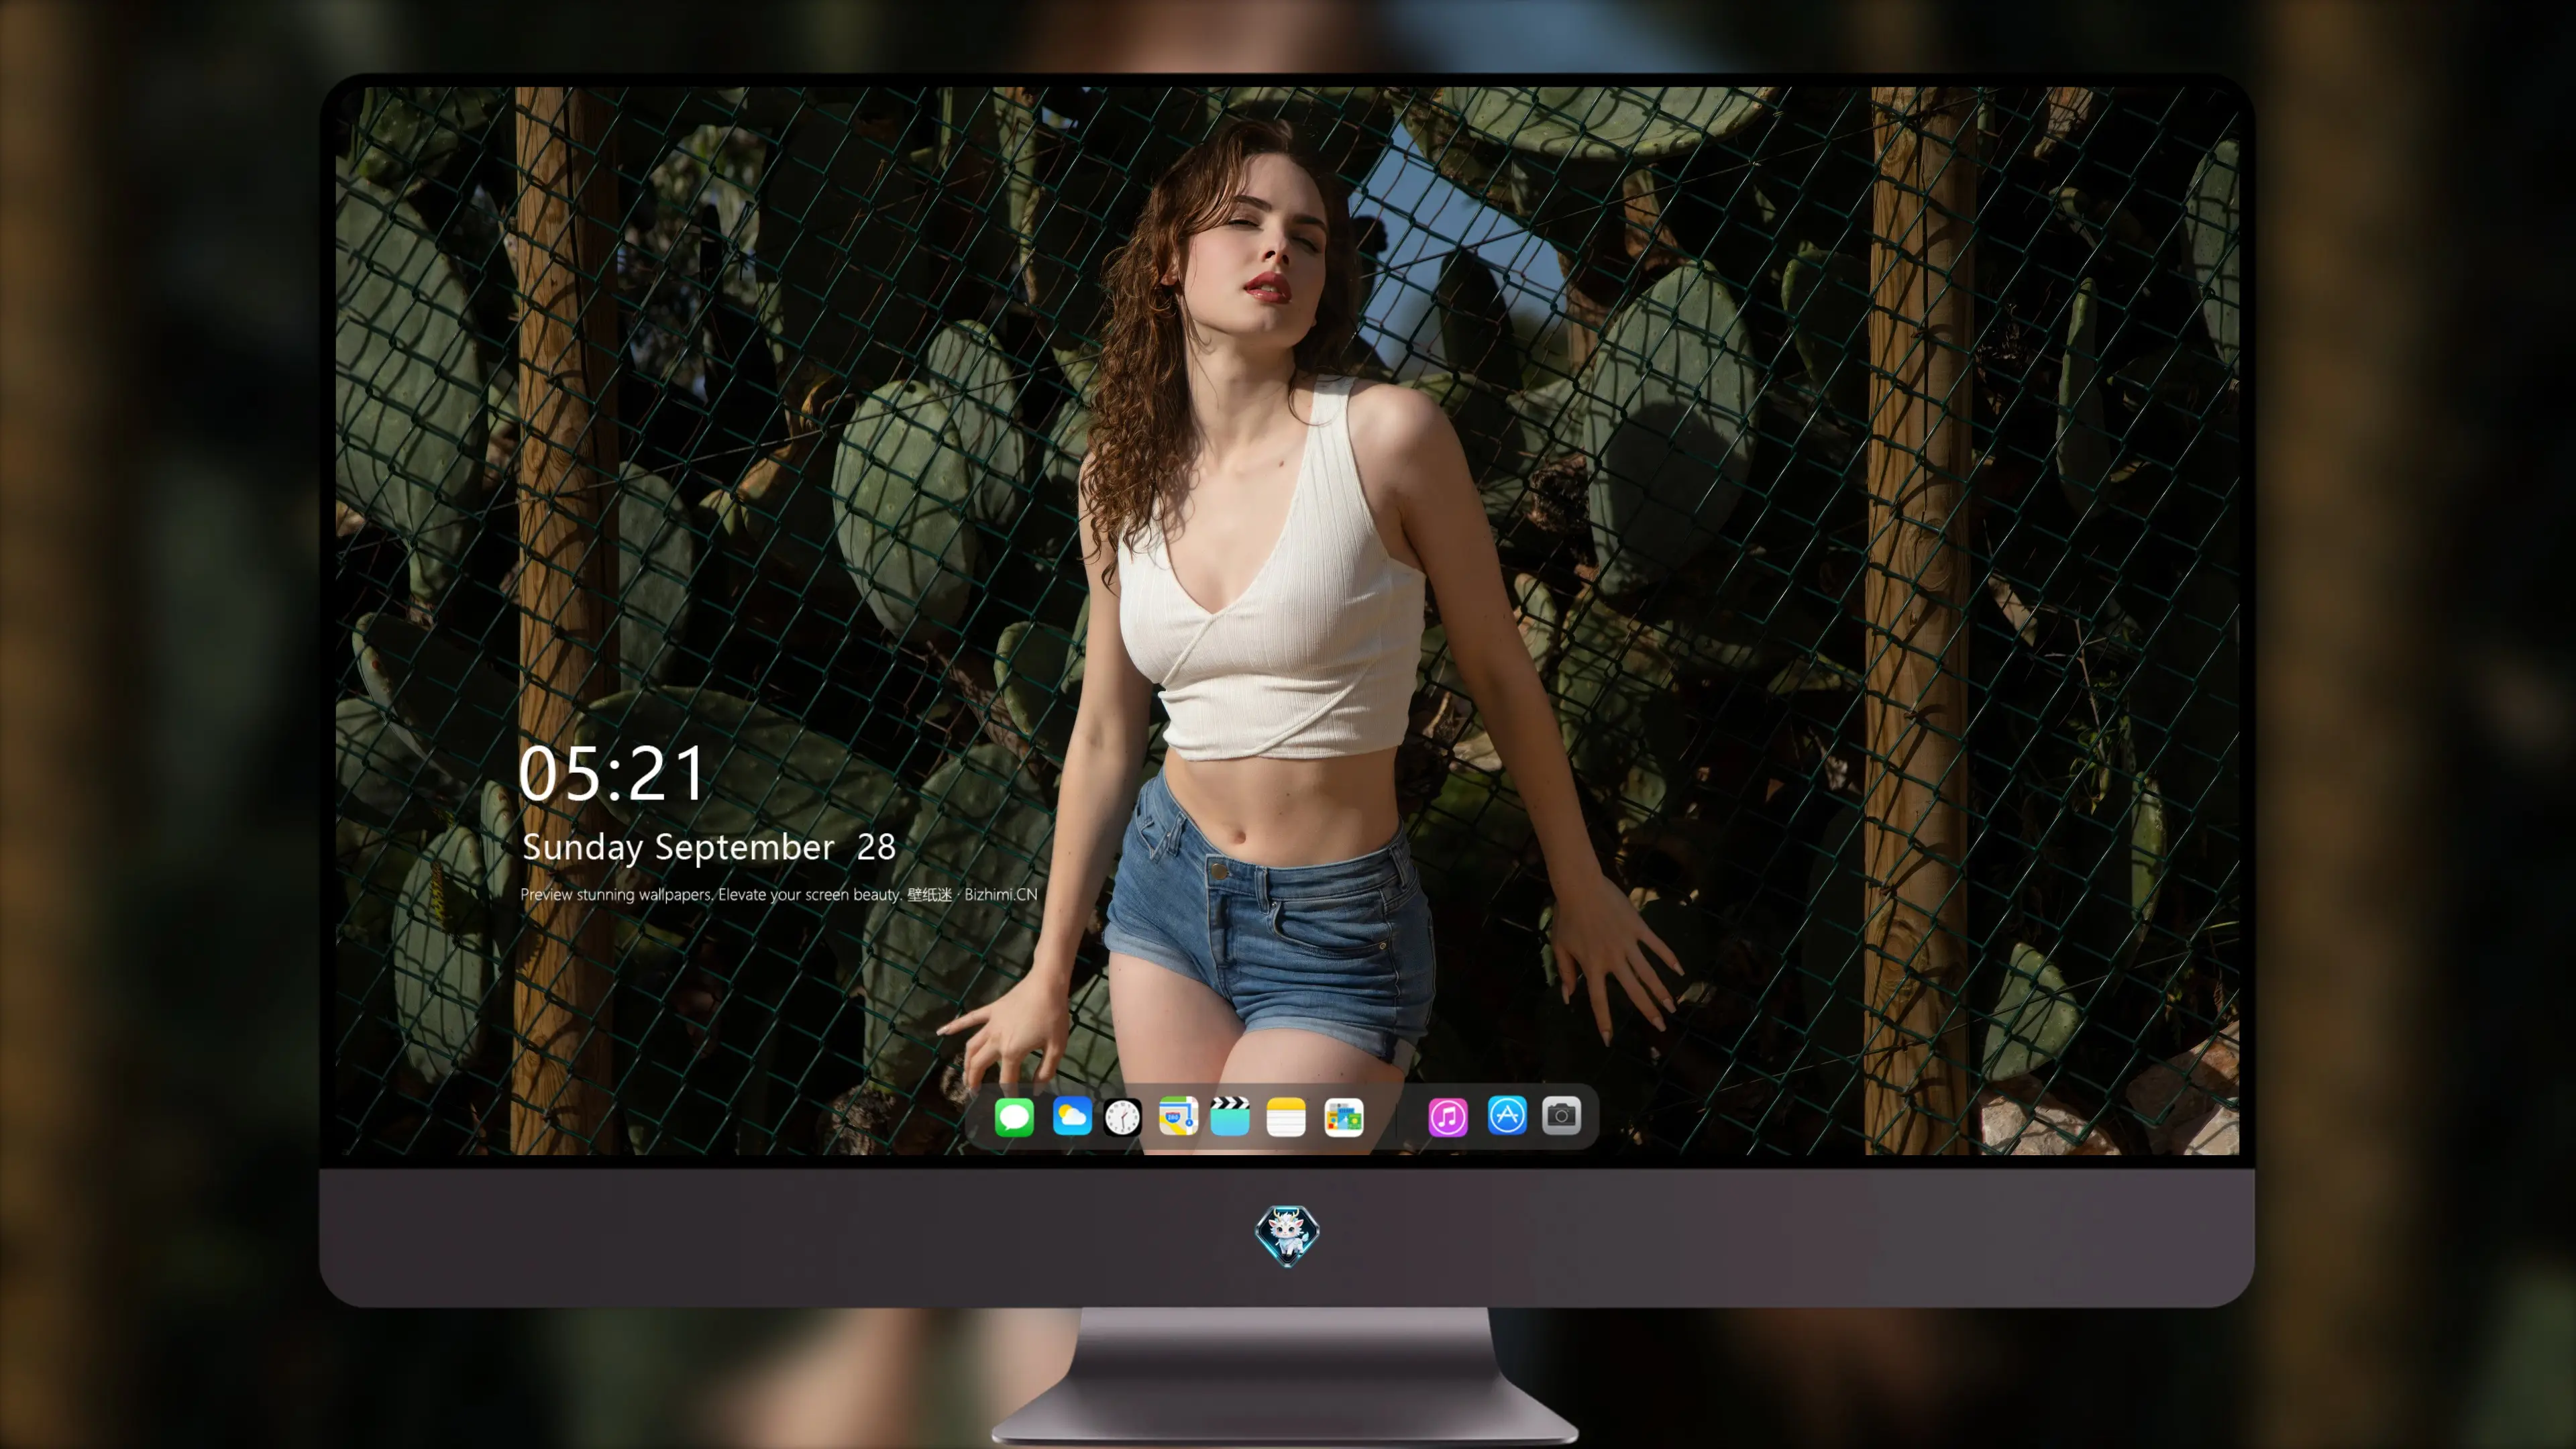Open the yellow Notes app

pos(1286,1116)
